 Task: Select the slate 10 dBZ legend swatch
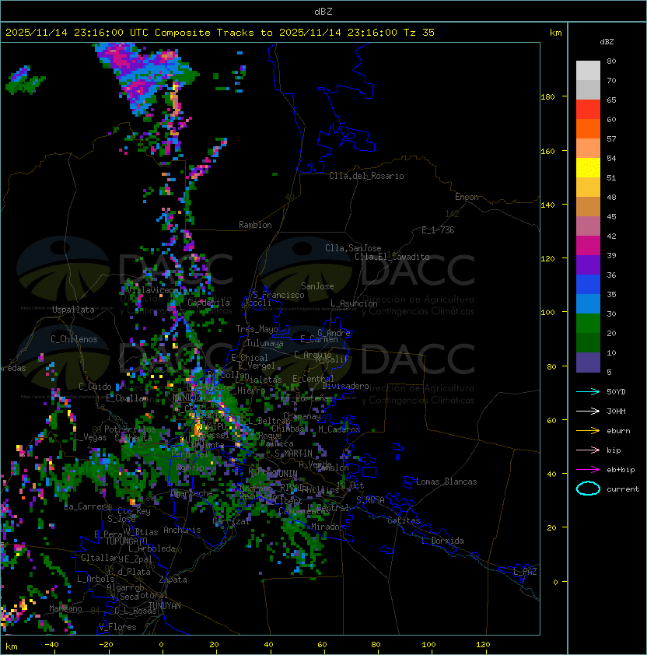tap(588, 363)
